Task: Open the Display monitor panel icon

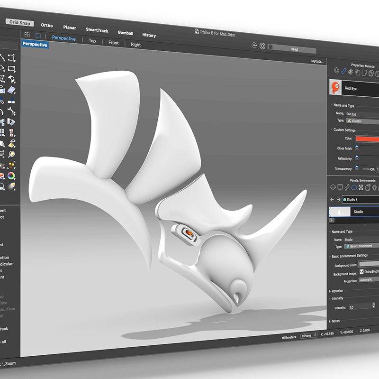Action: tap(340, 187)
